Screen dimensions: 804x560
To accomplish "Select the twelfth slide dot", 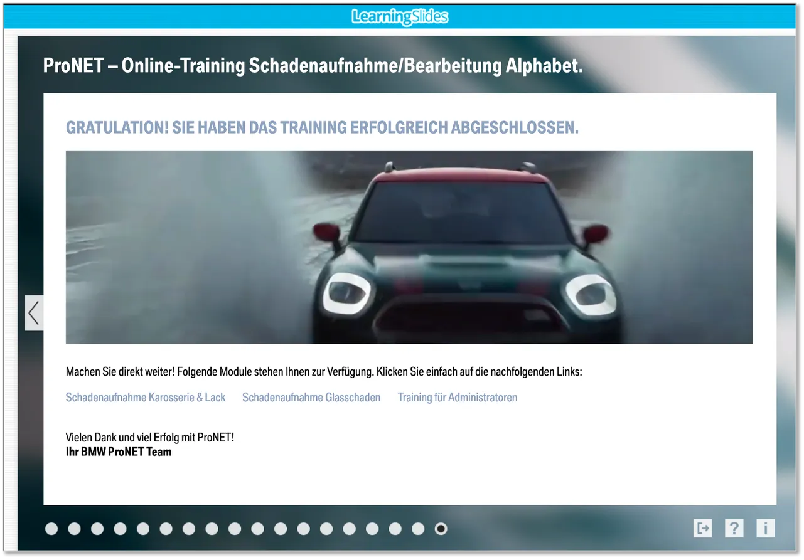I will [303, 529].
